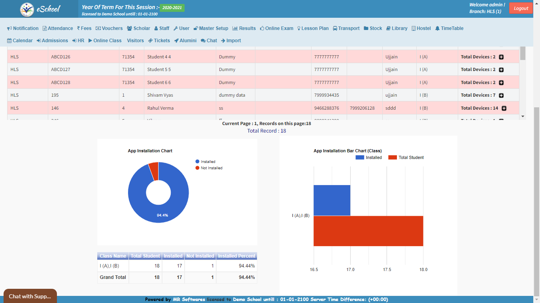Viewport: 540px width, 303px height.
Task: Expand devices for Student 4 4 row
Action: (x=501, y=57)
